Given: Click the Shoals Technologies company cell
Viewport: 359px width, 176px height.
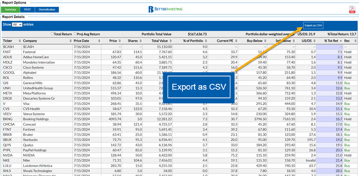Looking at the screenshot, I should [x=47, y=171].
